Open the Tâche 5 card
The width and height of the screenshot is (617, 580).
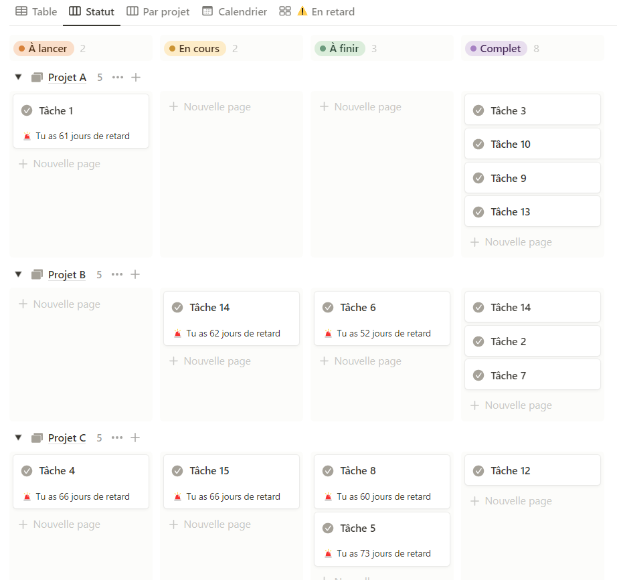point(381,528)
